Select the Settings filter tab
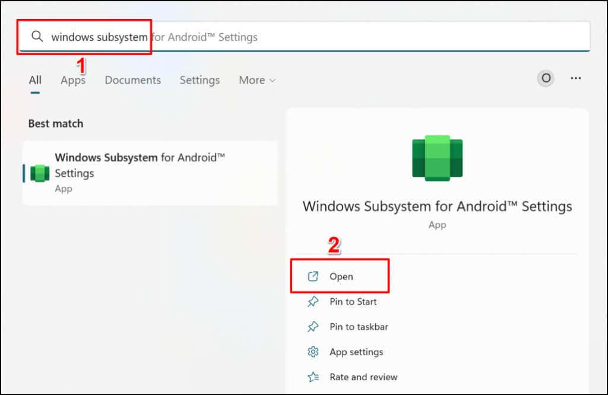Screen dimensions: 608x395 pyautogui.click(x=199, y=80)
